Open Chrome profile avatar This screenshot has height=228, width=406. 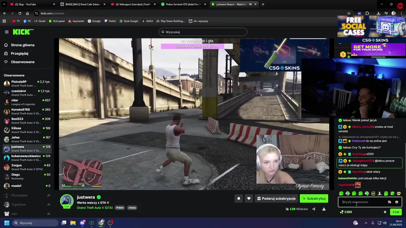coord(394,13)
